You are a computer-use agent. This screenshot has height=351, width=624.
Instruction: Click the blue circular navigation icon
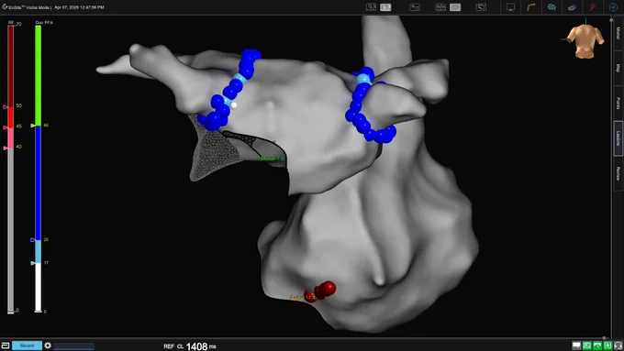(x=613, y=7)
